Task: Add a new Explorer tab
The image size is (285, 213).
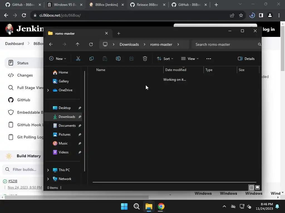Action: (x=119, y=33)
